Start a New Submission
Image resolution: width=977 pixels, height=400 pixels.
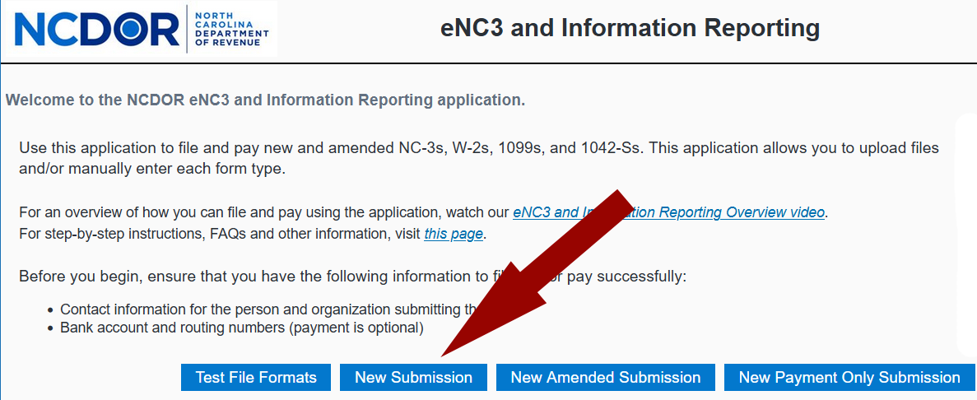point(413,378)
